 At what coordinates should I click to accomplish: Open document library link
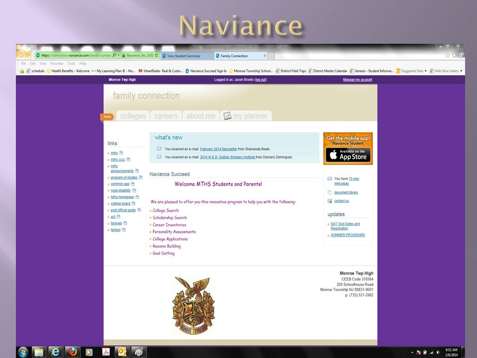coord(346,192)
